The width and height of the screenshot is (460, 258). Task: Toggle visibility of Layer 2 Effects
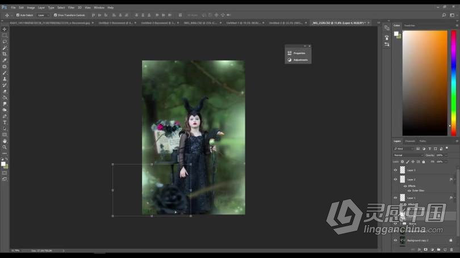(x=405, y=186)
